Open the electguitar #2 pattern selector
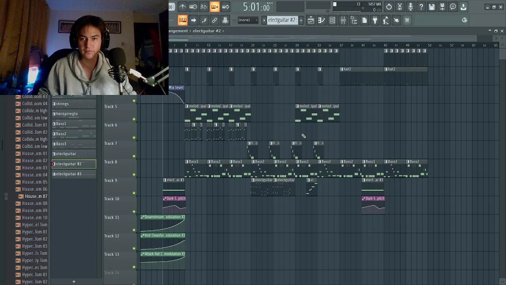Viewport: 506px width, 285px height. 282,20
